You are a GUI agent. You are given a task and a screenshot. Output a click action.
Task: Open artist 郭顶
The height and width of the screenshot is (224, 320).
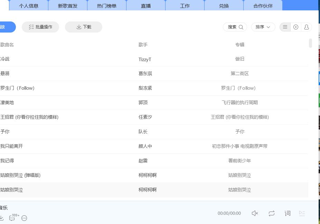143,102
